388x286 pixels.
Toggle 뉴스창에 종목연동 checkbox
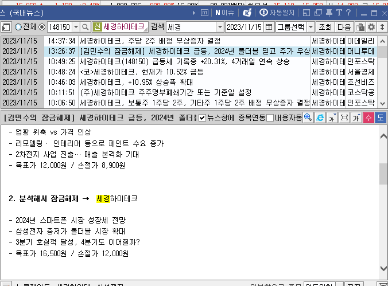click(x=202, y=117)
